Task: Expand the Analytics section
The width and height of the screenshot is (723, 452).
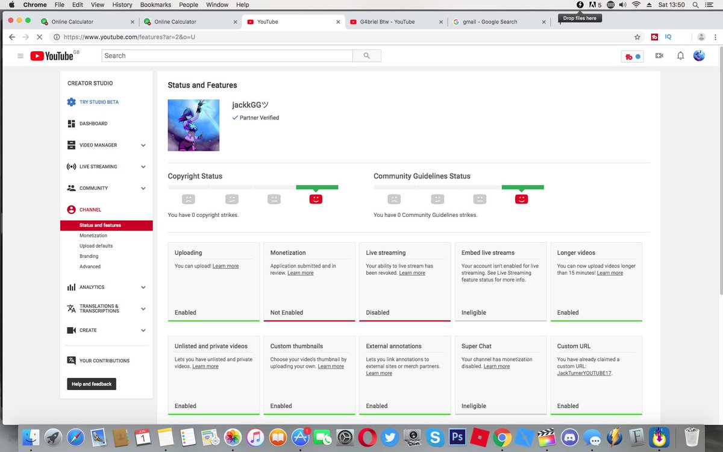Action: (143, 287)
